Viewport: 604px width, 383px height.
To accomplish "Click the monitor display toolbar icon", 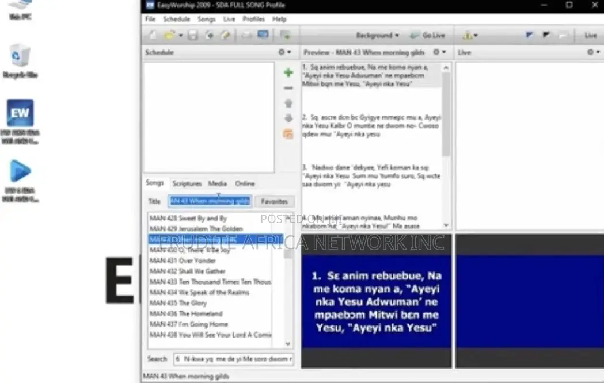I will point(263,35).
